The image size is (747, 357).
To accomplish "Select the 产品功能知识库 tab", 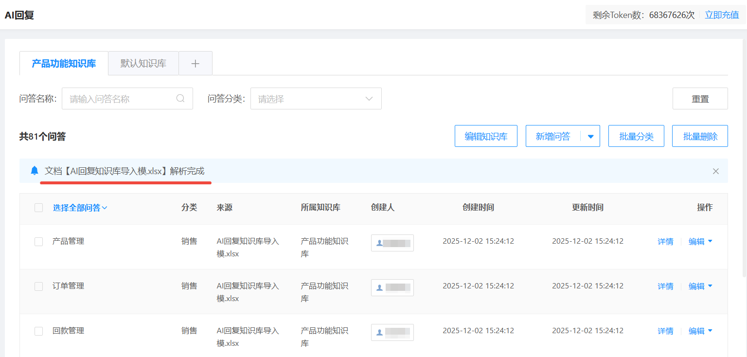I will click(64, 63).
